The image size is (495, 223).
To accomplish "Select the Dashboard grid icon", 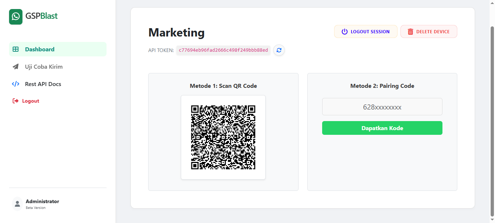I will coord(15,49).
